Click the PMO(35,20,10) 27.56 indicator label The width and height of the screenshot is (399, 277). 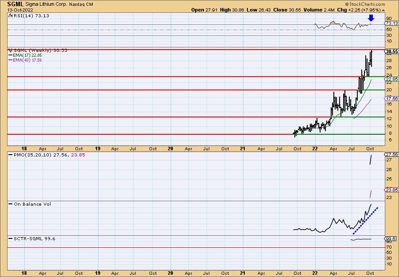(39, 155)
